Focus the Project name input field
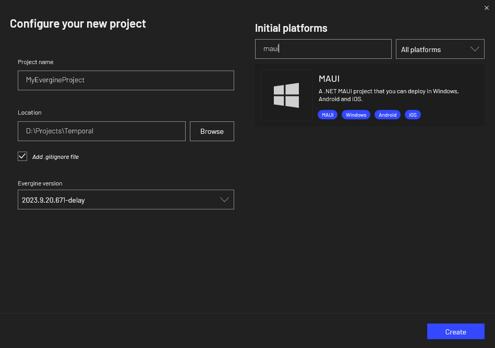495x348 pixels. click(126, 80)
